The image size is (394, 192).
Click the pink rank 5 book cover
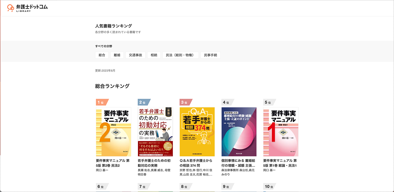[x=281, y=131]
